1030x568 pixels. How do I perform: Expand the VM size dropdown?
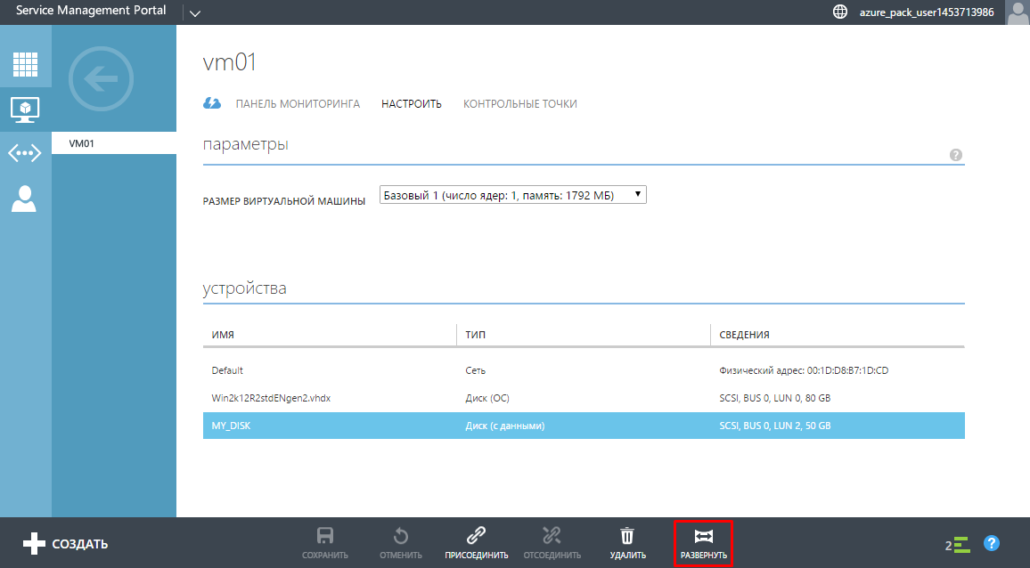click(512, 195)
